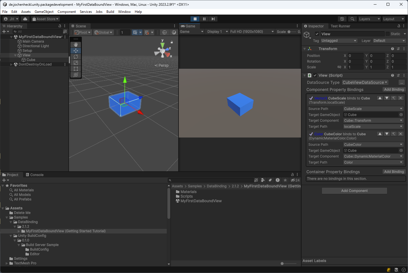Open View (Script) component presets icon
Screen dimensions: 408x273
coord(398,75)
